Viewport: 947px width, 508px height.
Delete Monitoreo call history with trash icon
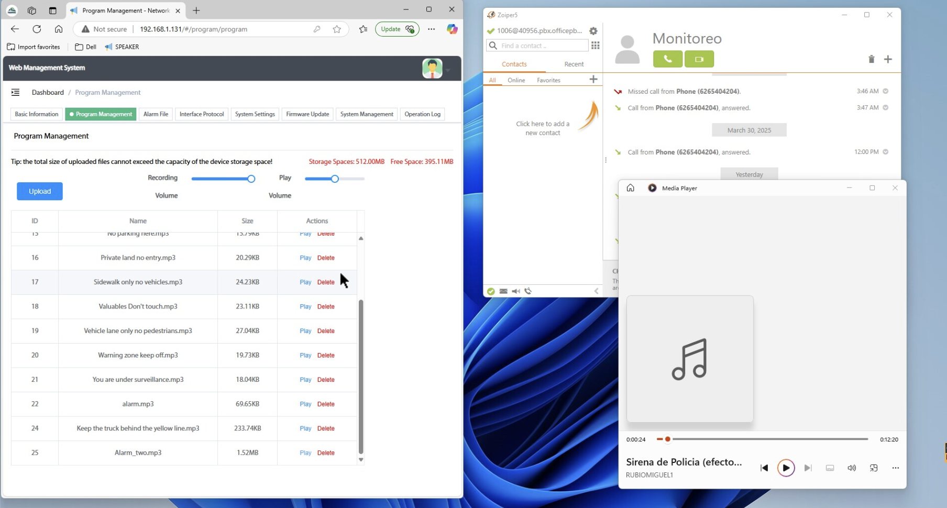872,59
